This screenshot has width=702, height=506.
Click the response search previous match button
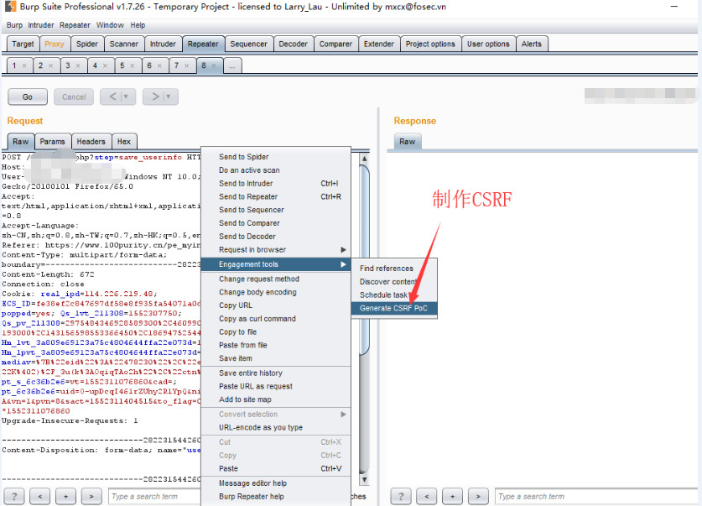pyautogui.click(x=427, y=496)
